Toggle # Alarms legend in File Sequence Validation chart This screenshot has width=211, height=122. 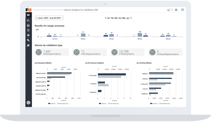102,104
